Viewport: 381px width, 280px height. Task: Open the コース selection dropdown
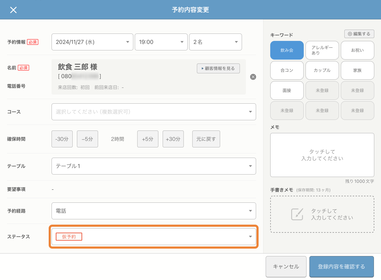pyautogui.click(x=153, y=112)
